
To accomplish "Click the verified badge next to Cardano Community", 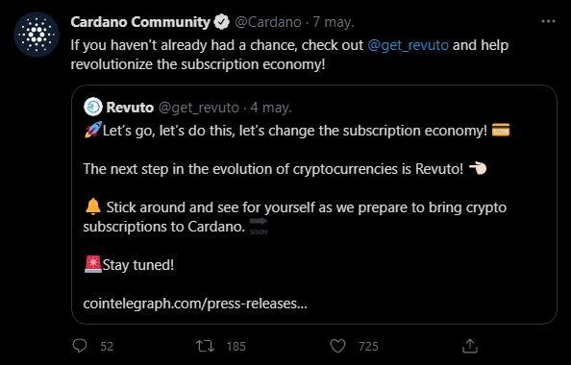I will 221,22.
